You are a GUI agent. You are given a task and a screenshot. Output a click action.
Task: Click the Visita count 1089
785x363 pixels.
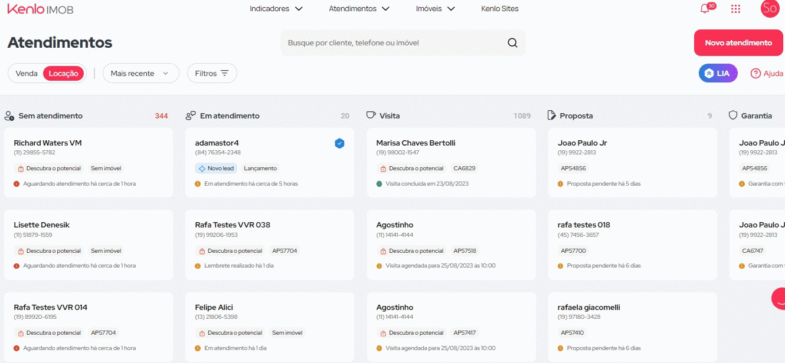pos(522,116)
